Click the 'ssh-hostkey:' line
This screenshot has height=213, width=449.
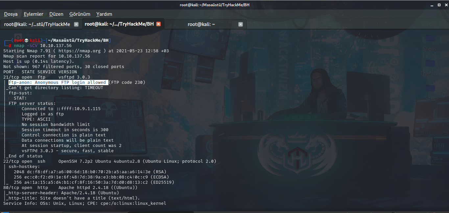coord(24,167)
